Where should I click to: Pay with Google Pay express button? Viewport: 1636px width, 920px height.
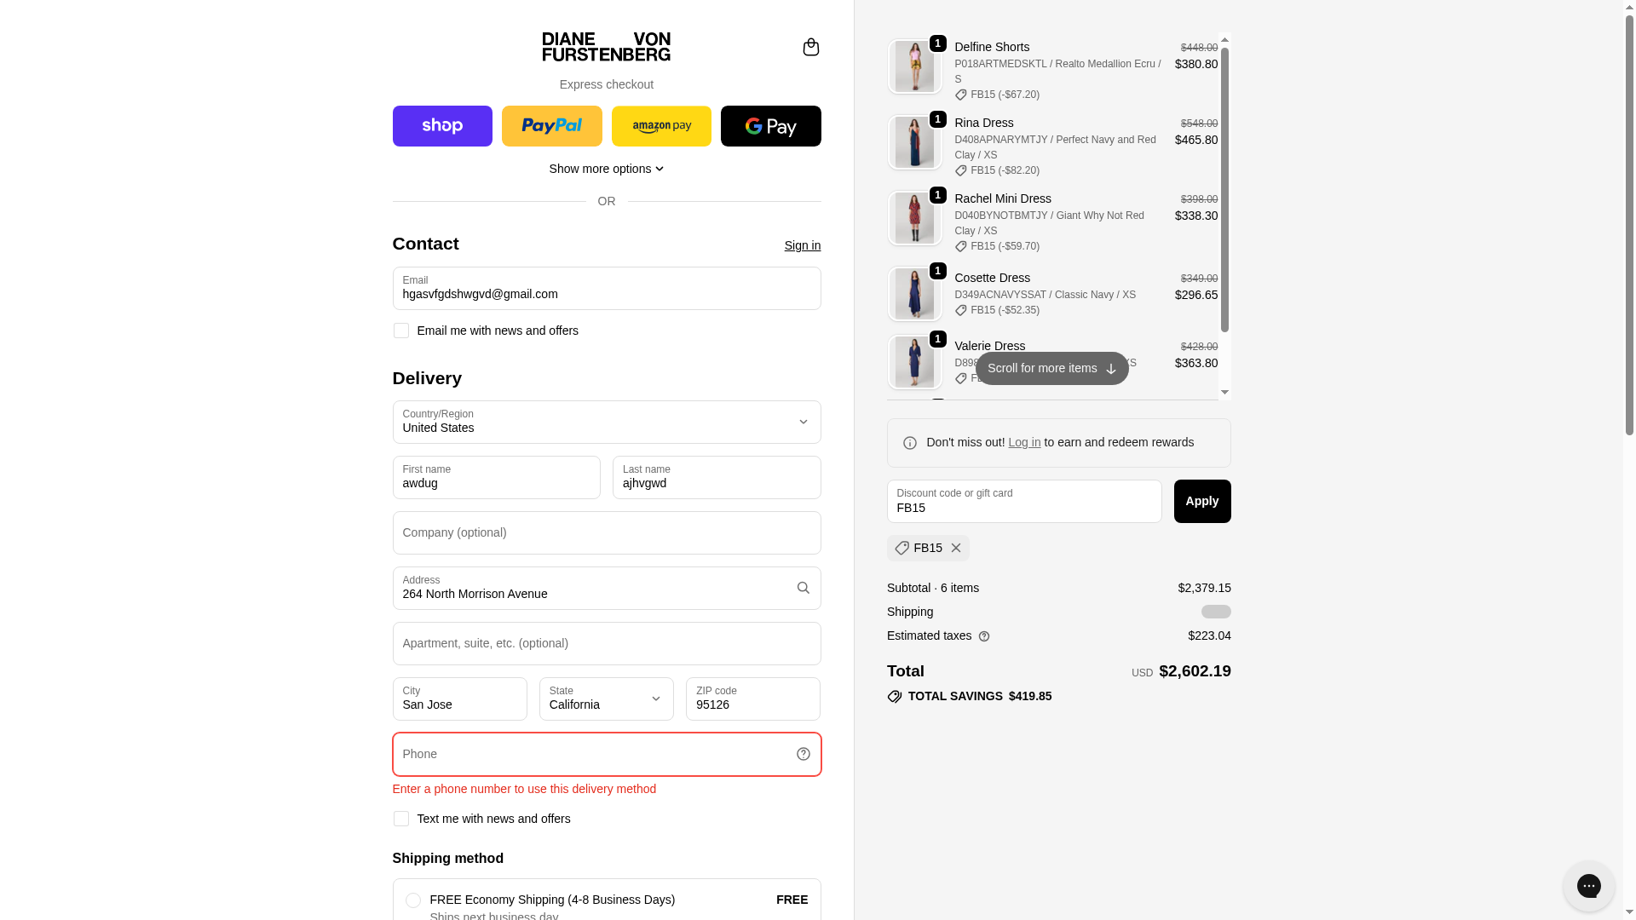770,126
